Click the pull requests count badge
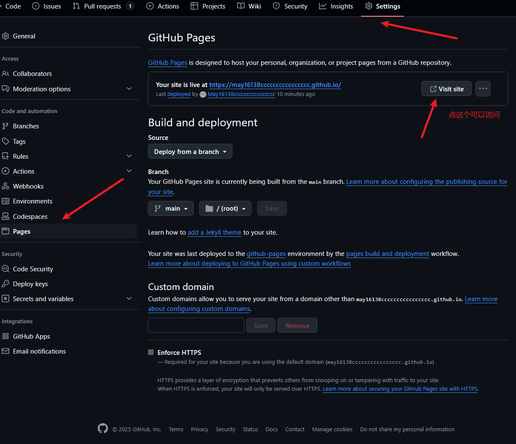Viewport: 516px width, 444px height. (130, 6)
